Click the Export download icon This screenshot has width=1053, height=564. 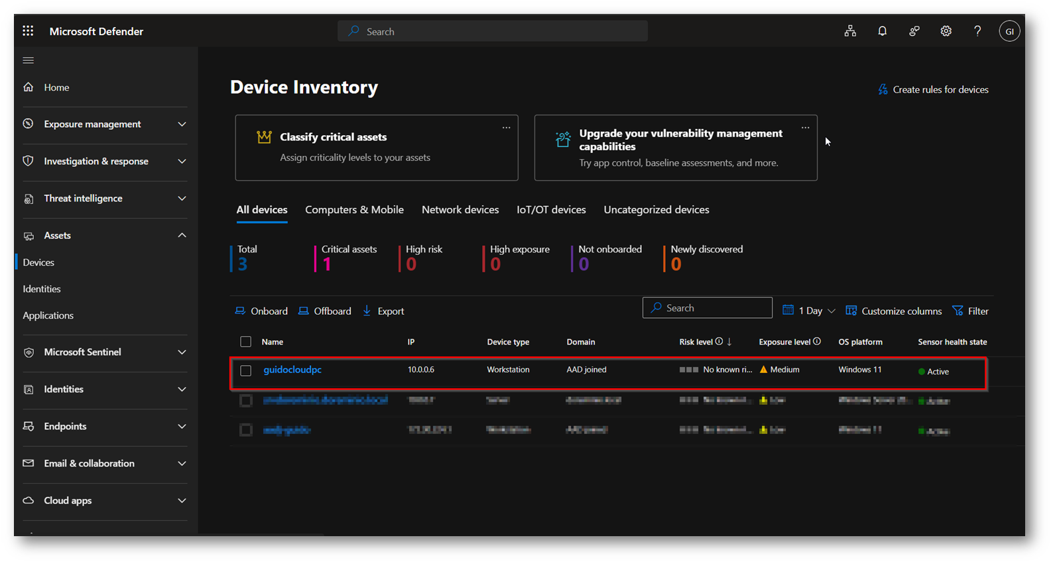click(x=367, y=311)
